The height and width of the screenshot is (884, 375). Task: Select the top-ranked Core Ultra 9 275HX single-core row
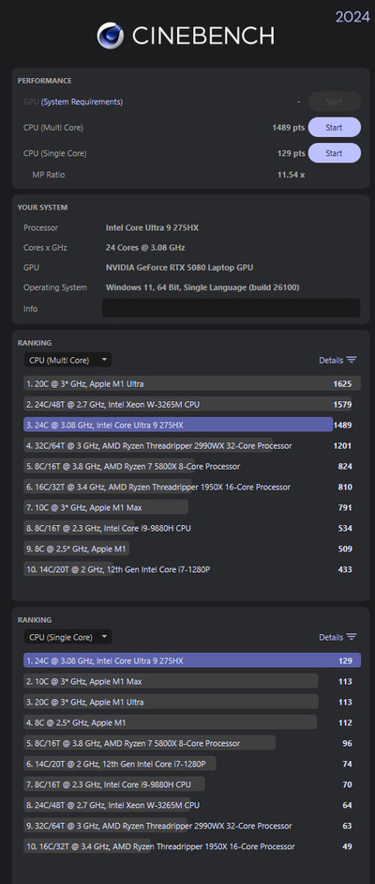click(x=191, y=660)
